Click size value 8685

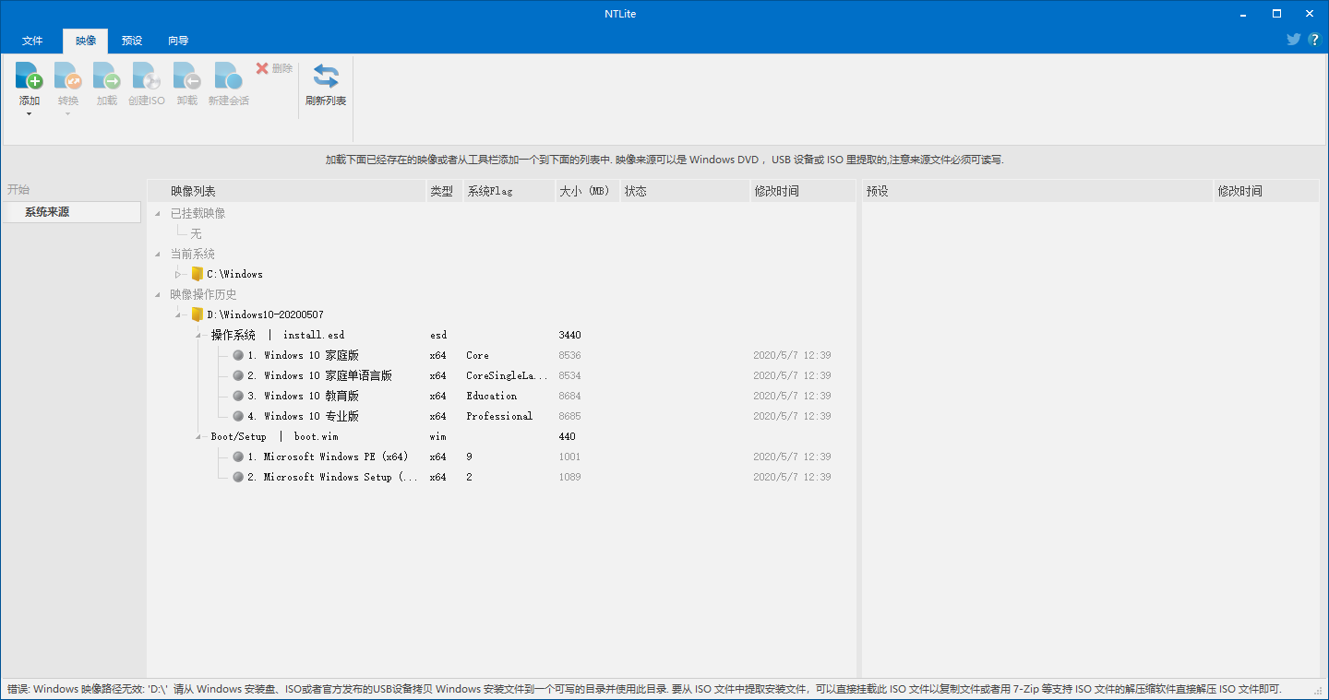(x=569, y=416)
